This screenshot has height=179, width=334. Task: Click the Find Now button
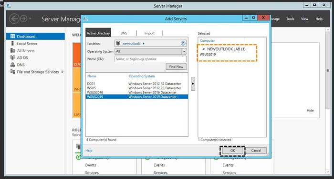tap(176, 66)
